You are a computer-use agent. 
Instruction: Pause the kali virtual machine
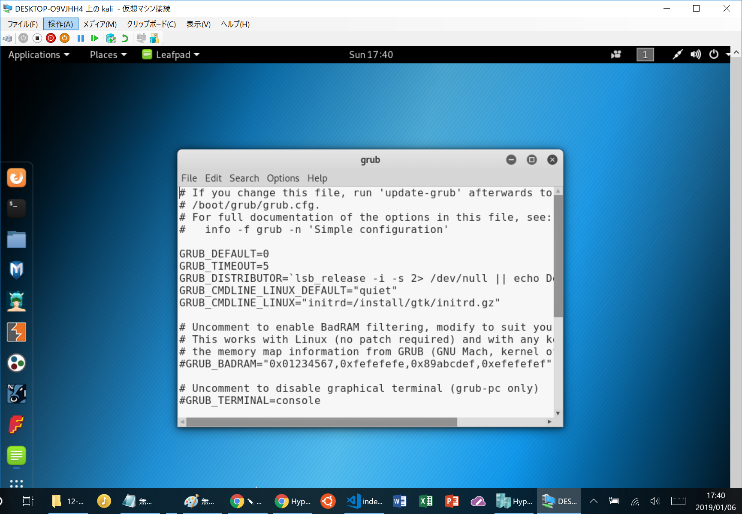click(x=81, y=38)
